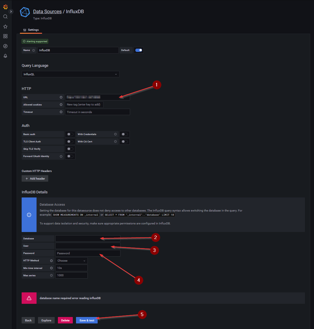
Task: Expand the sidebar with chevron arrow
Action: point(11,11)
